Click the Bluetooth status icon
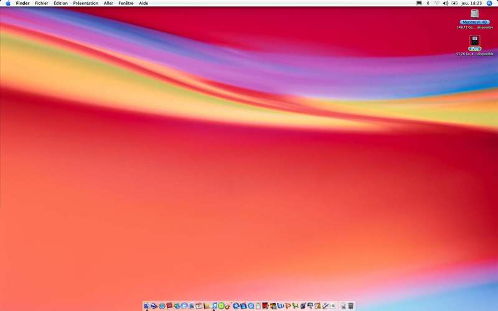 coord(428,3)
